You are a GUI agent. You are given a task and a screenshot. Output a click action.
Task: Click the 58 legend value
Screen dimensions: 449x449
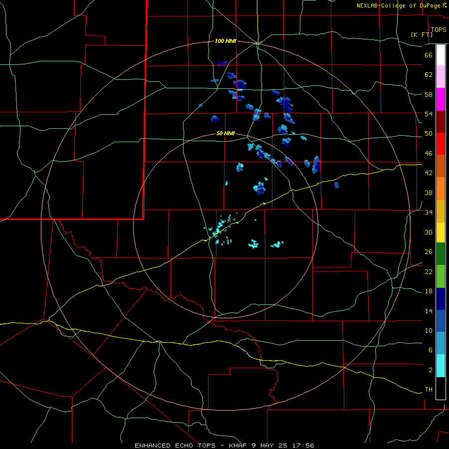coord(429,94)
